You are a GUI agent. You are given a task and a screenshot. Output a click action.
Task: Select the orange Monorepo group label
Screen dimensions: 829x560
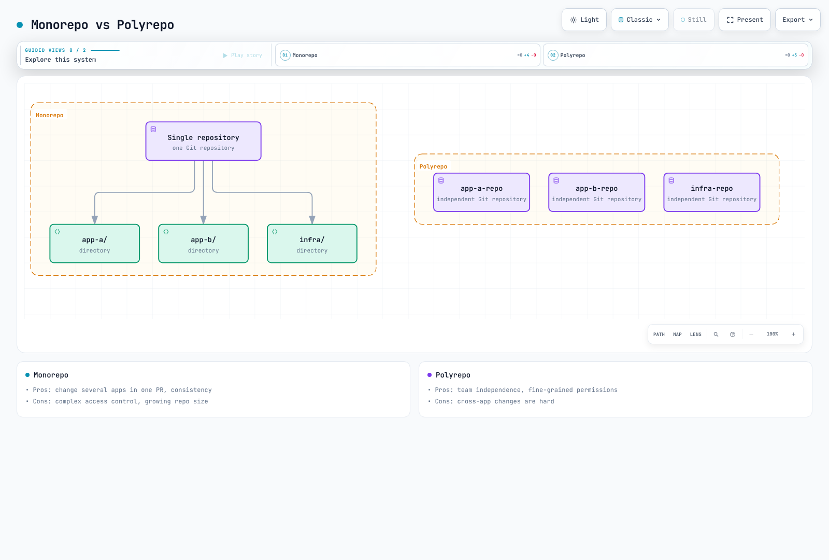(x=50, y=115)
